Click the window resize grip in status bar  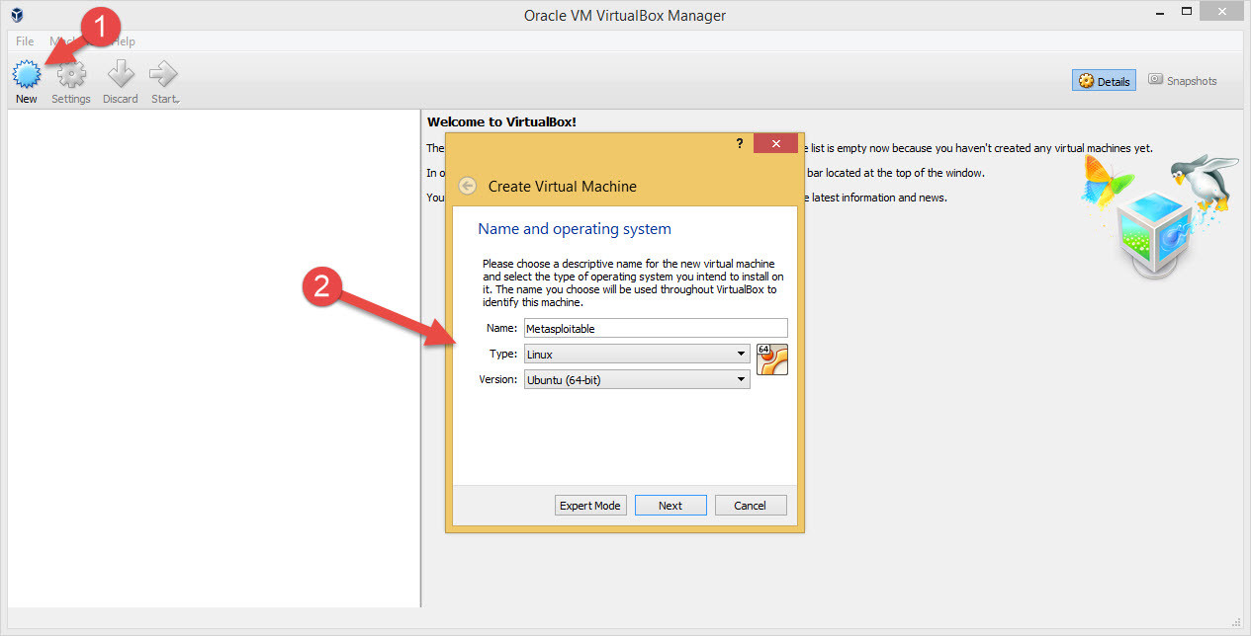[1236, 621]
